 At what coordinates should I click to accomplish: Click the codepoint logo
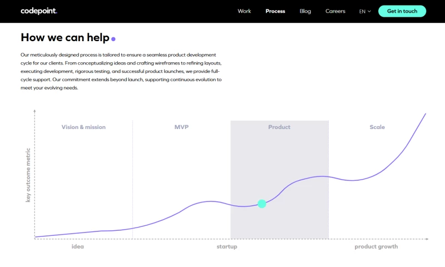(x=39, y=11)
